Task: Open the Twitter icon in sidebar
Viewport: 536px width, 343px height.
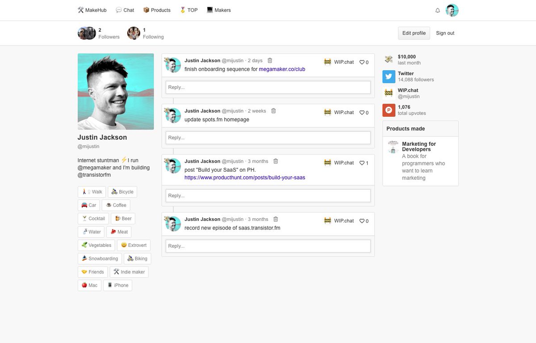Action: [x=389, y=76]
